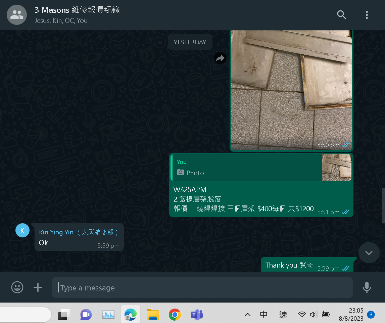This screenshot has height=323, width=385.
Task: Open the purple video chat app in taskbar
Action: [x=86, y=314]
